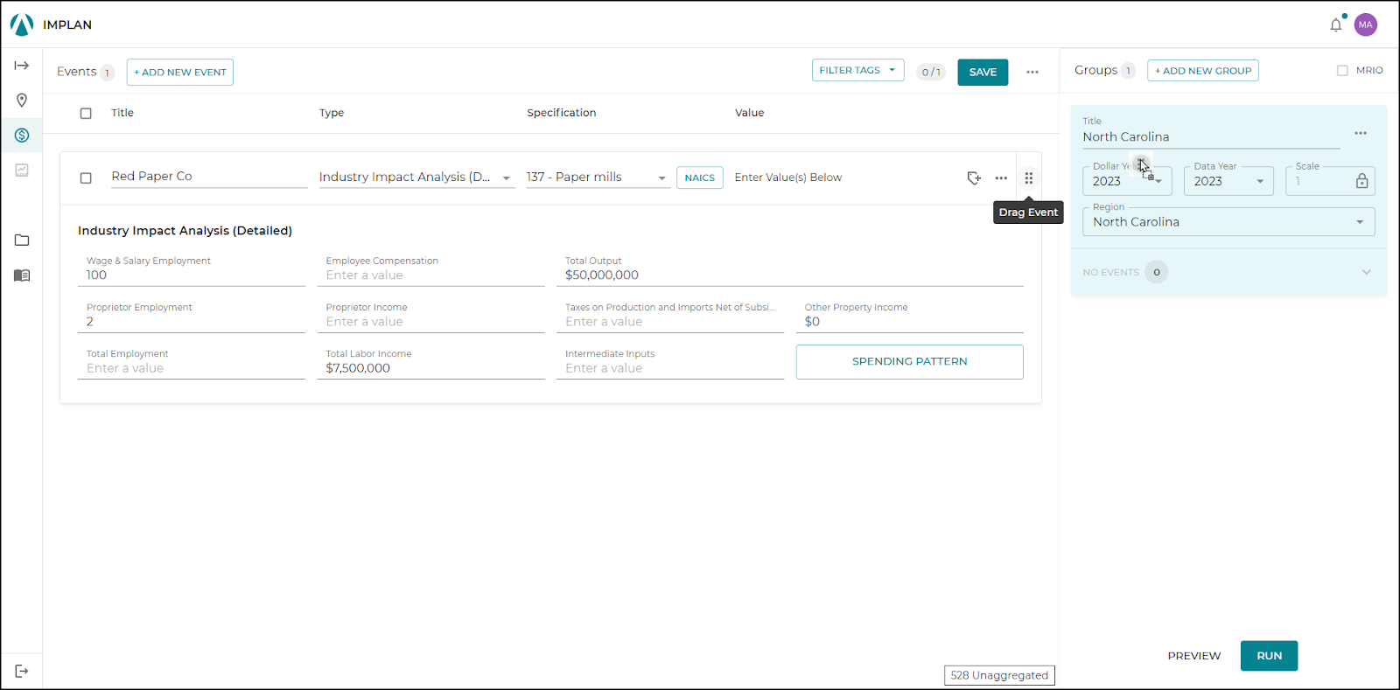
Task: Click the 0/1 events counter badge
Action: click(931, 72)
